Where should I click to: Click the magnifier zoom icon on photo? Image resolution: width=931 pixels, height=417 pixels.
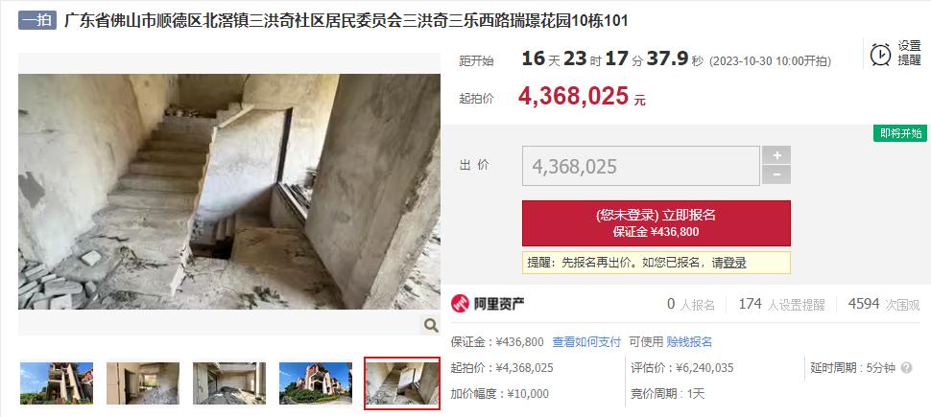[x=431, y=324]
